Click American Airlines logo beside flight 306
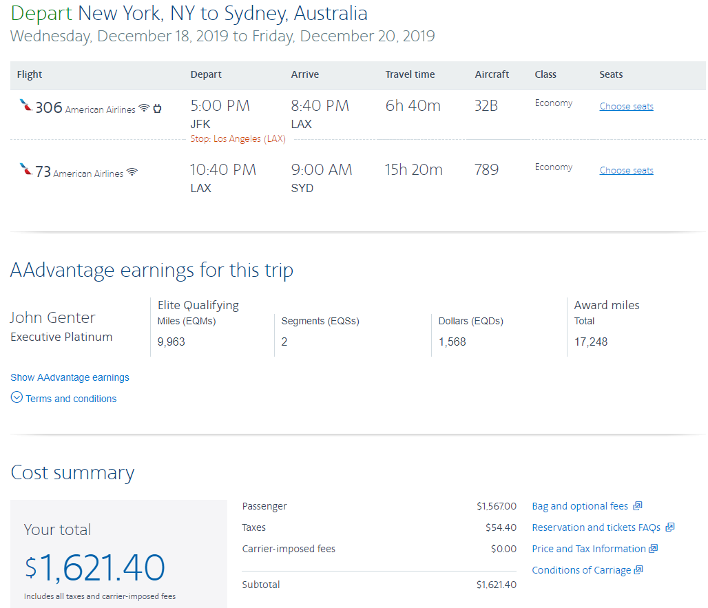Image resolution: width=708 pixels, height=608 pixels. point(26,106)
